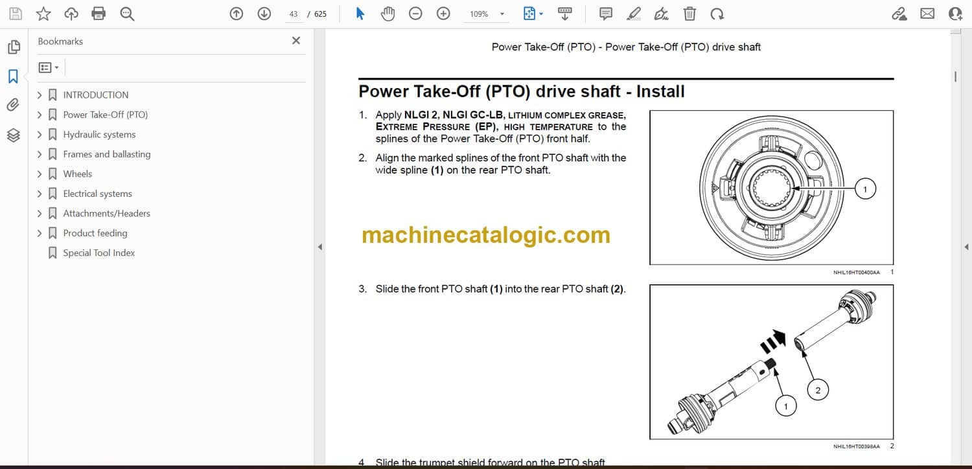Screen dimensions: 972x469
Task: Zoom in using the plus icon
Action: (x=443, y=14)
